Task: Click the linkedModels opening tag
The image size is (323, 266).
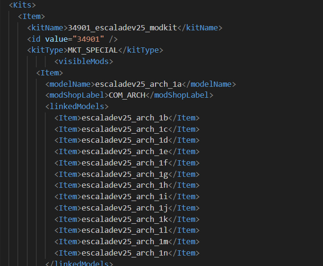Action: [x=77, y=106]
